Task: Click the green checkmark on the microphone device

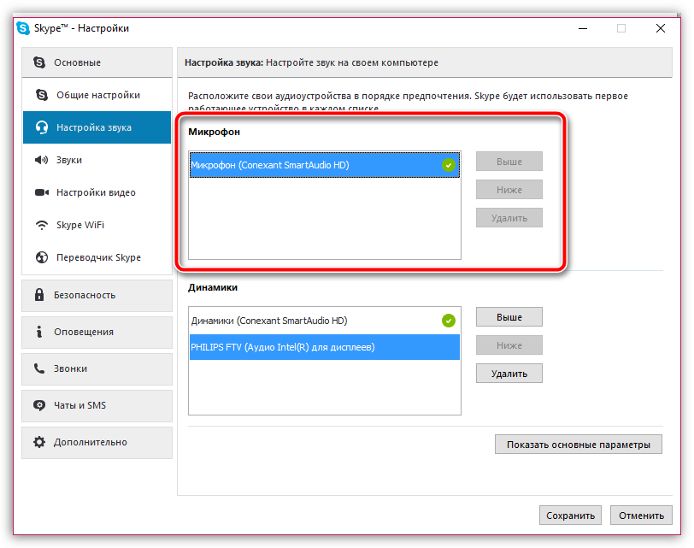Action: click(449, 165)
